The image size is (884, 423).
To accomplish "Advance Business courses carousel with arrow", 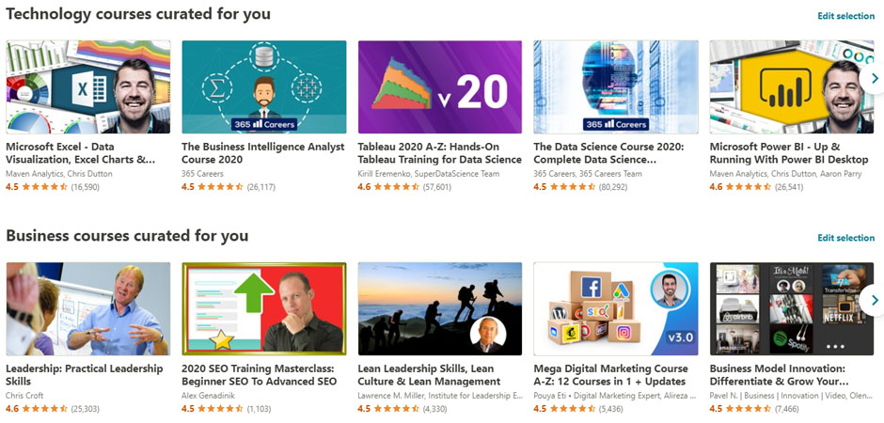I will pos(874,301).
